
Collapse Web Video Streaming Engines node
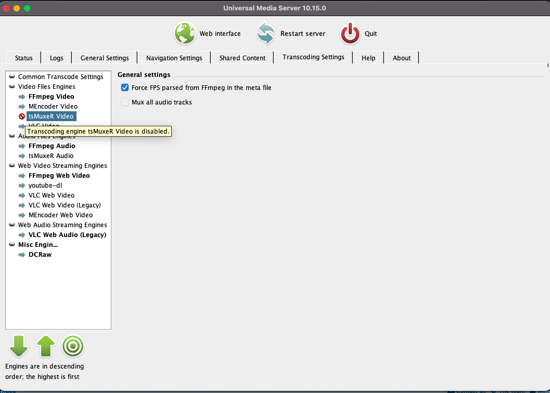pos(12,165)
